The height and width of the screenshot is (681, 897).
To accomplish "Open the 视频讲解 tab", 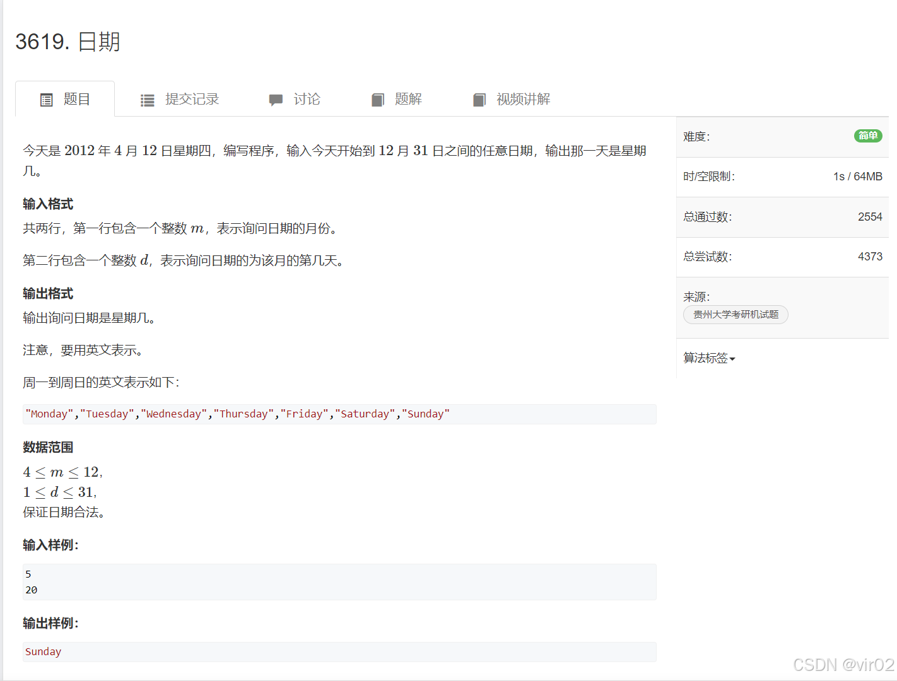I will tap(524, 99).
